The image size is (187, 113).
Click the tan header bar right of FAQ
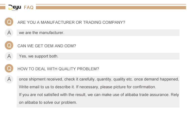pos(111,8)
